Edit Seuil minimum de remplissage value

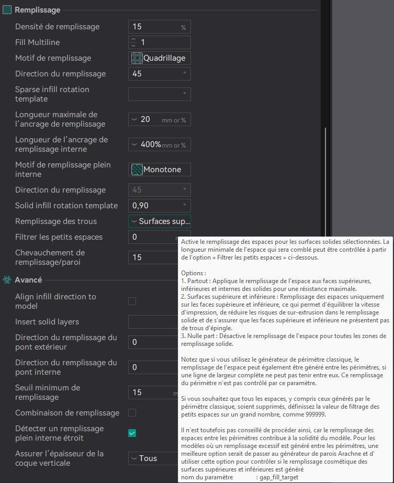coord(153,392)
